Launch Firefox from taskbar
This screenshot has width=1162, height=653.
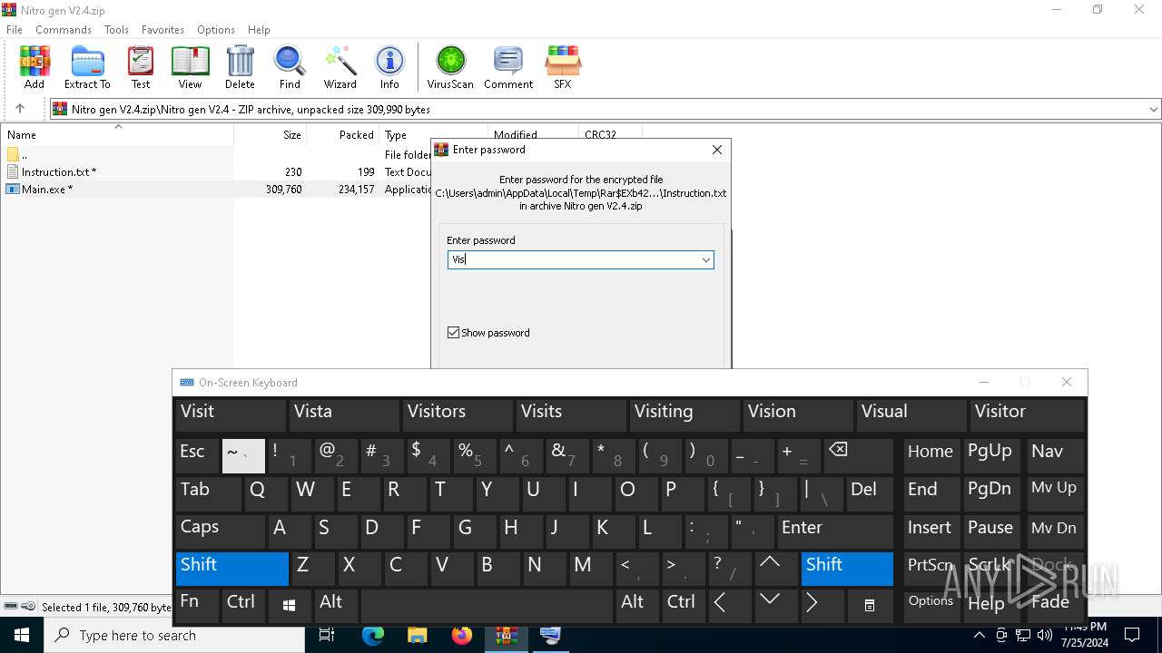461,635
